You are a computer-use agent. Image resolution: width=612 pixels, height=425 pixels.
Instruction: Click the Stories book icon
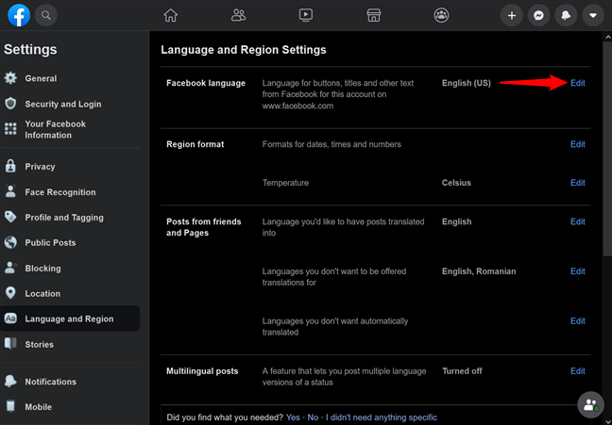[x=10, y=344]
